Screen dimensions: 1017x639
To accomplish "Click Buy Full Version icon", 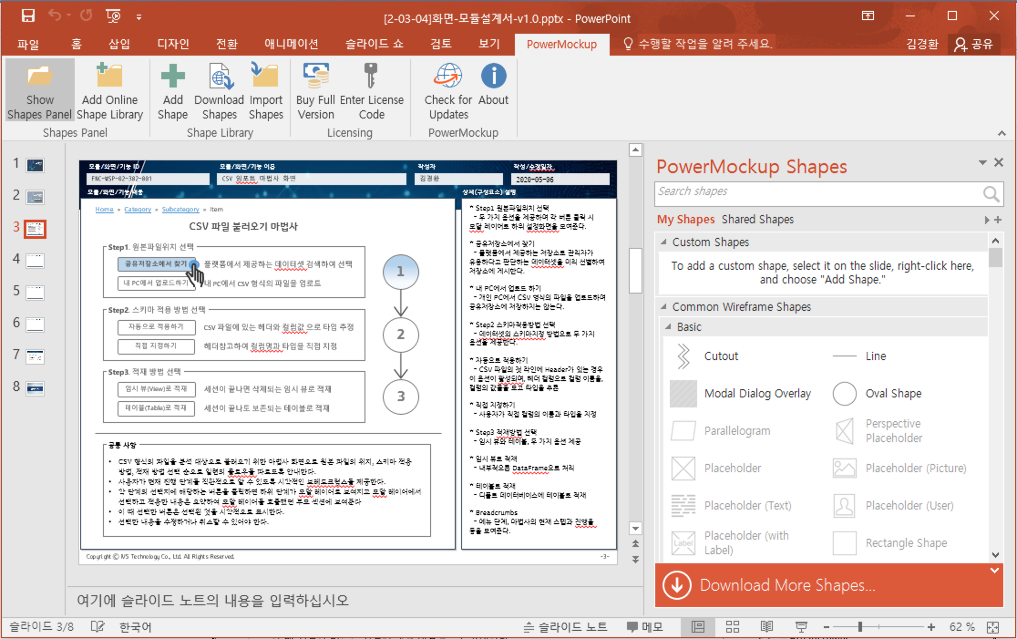I will pyautogui.click(x=315, y=76).
